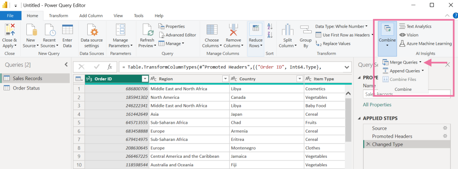Open the Order ID column filter dropdown

(145, 79)
